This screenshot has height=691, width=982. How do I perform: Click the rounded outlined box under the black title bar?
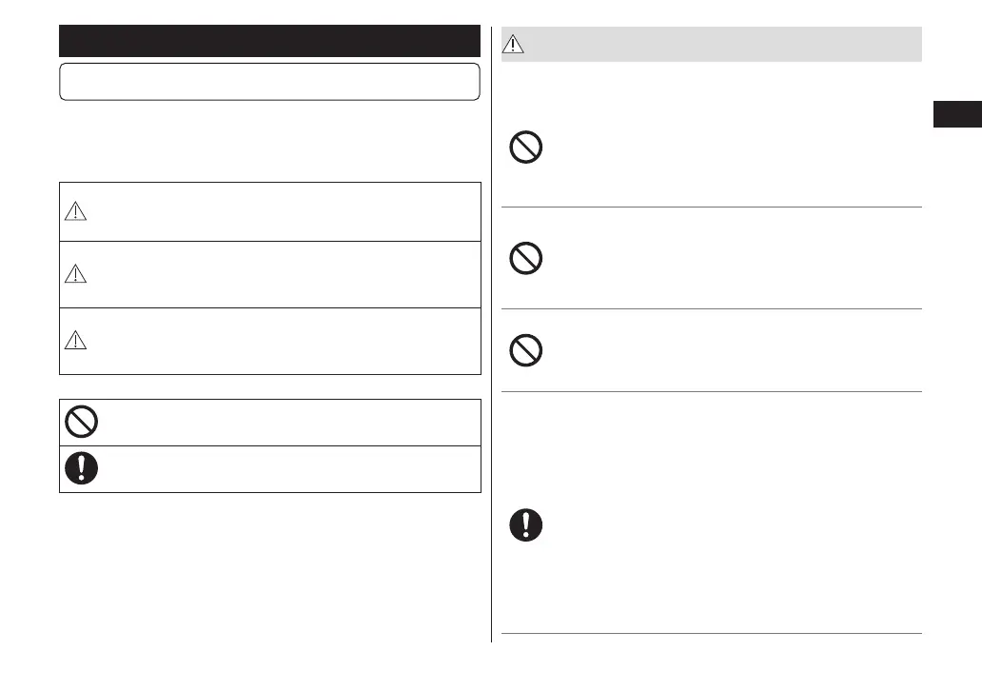[269, 82]
